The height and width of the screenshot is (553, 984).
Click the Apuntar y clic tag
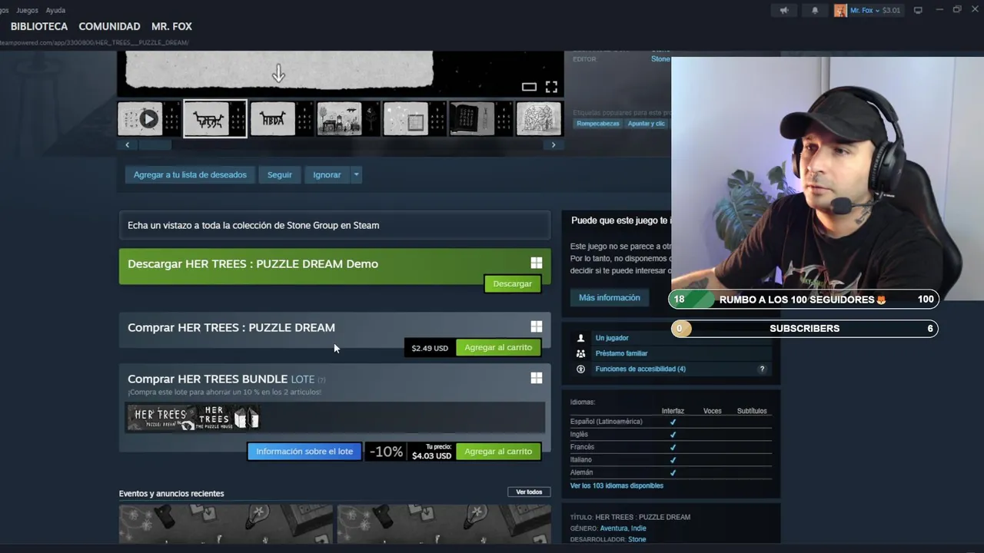pyautogui.click(x=647, y=123)
